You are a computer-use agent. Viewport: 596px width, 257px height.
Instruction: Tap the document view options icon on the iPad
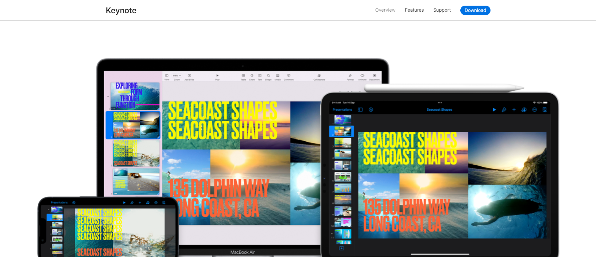click(545, 110)
